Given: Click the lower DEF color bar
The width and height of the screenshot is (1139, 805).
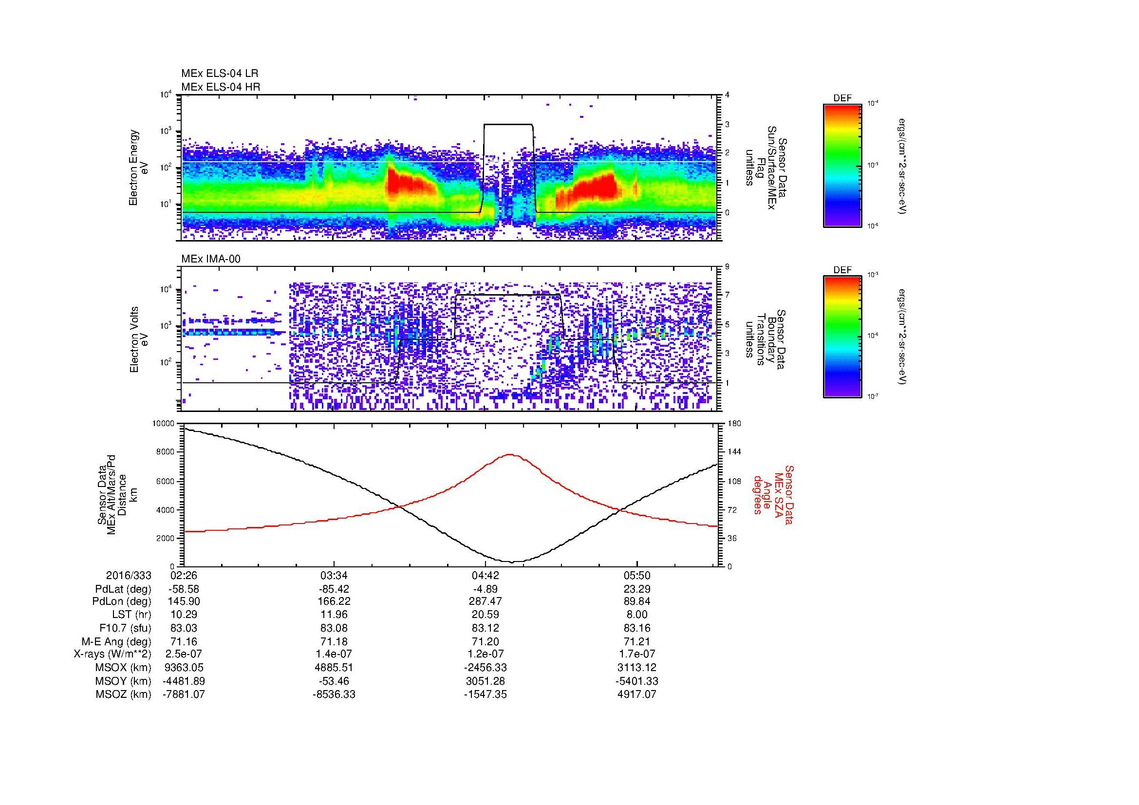Looking at the screenshot, I should tap(842, 337).
